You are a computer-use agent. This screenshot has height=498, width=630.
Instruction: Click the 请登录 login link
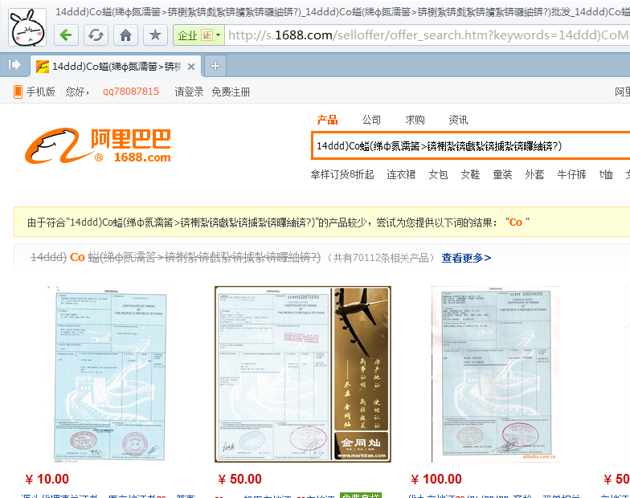click(189, 92)
